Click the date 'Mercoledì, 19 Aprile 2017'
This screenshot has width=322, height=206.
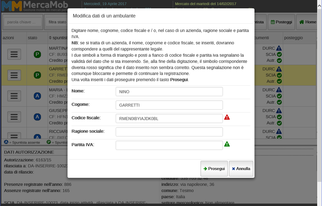105,4
